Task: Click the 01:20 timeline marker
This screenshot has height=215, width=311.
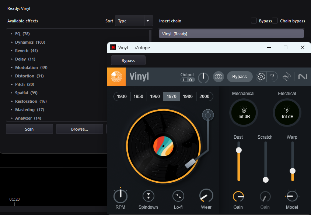Action: 14,199
